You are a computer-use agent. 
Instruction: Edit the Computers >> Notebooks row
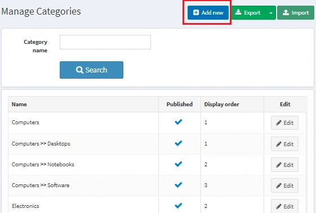pos(284,165)
